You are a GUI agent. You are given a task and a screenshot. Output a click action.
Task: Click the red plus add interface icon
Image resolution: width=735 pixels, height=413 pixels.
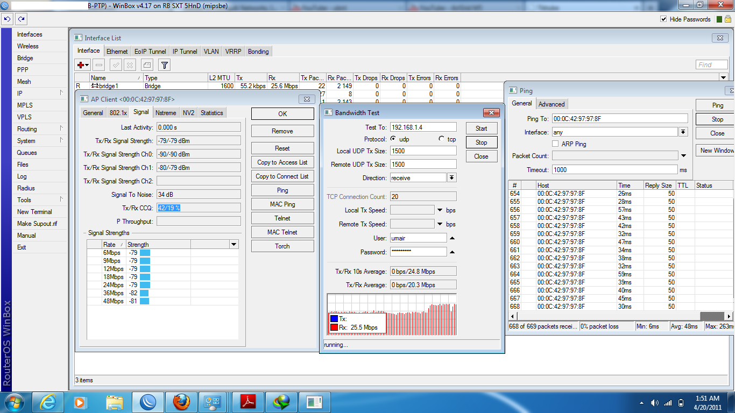point(83,65)
